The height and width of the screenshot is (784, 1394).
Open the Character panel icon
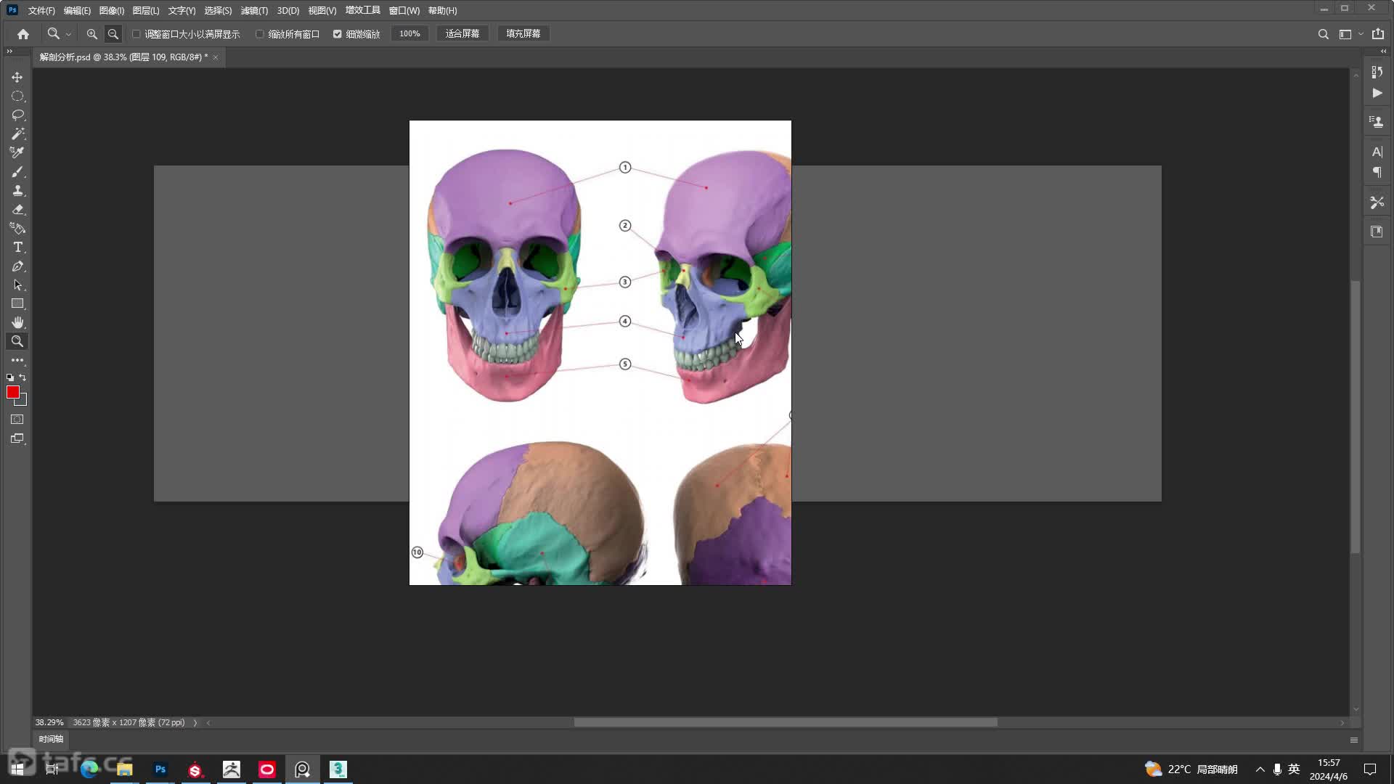pos(1377,152)
